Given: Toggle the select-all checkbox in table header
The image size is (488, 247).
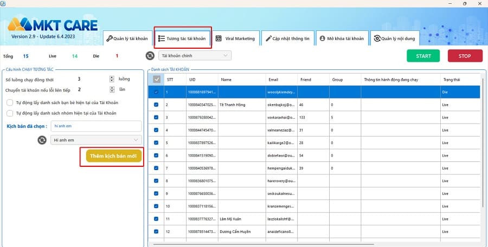Looking at the screenshot, I should (157, 80).
